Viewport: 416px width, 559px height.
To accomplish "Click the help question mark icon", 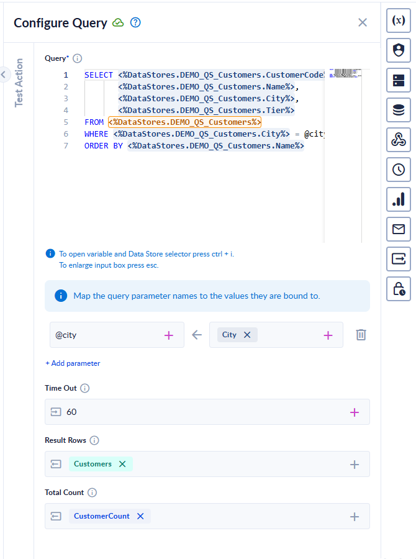I will [x=135, y=22].
